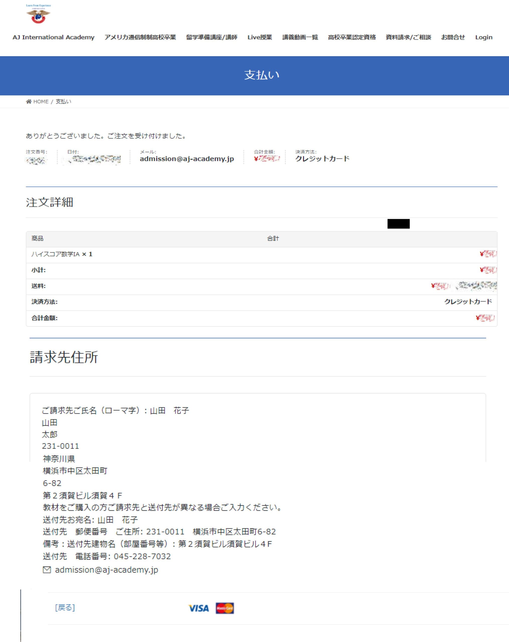Click the home icon in breadcrumb

click(x=29, y=102)
